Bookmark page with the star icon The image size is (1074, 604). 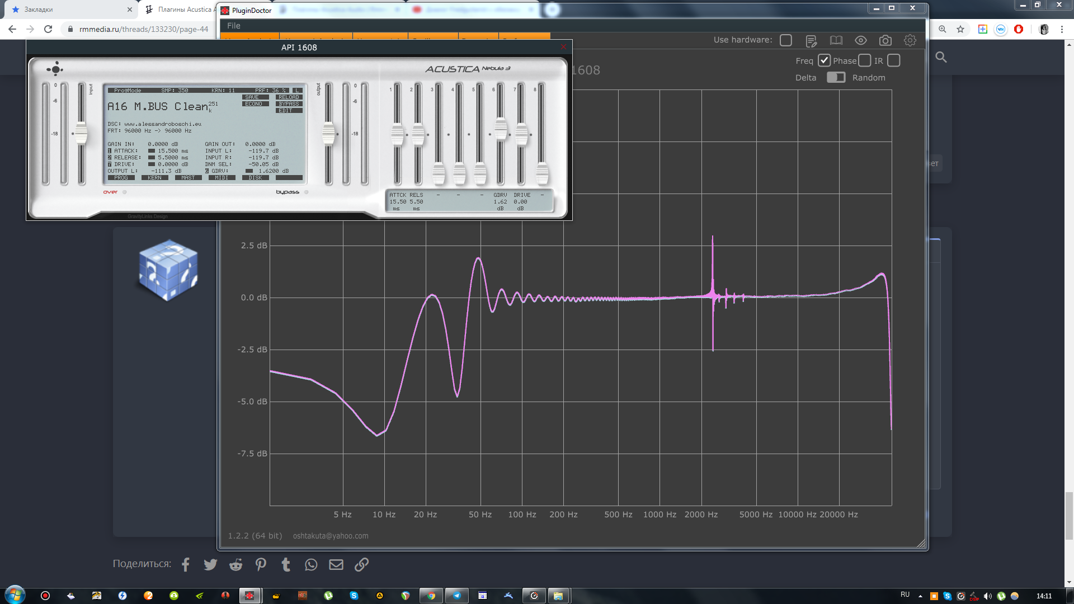pos(960,29)
